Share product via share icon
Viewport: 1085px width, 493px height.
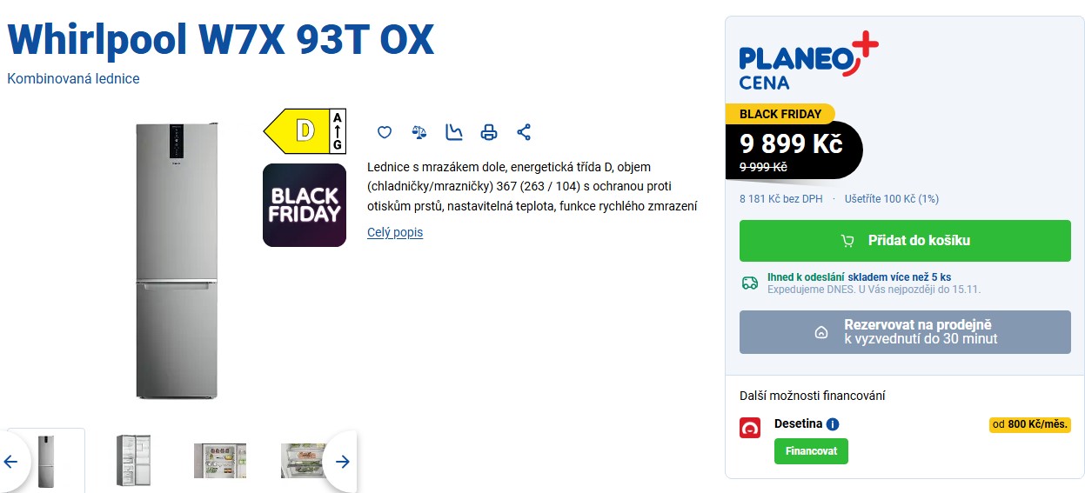(524, 132)
